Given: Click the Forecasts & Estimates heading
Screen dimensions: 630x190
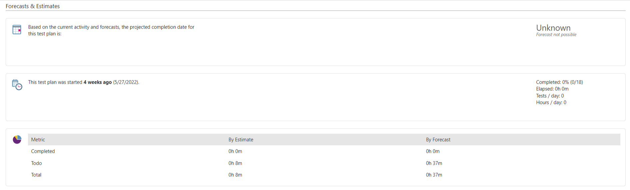Looking at the screenshot, I should pos(33,6).
